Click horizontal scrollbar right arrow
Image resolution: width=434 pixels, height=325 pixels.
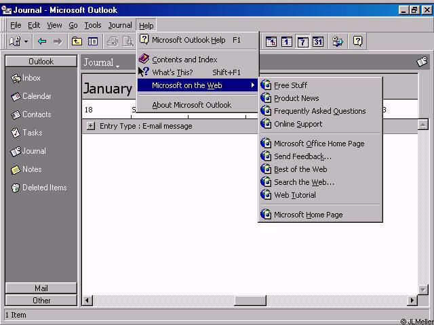[x=412, y=300]
